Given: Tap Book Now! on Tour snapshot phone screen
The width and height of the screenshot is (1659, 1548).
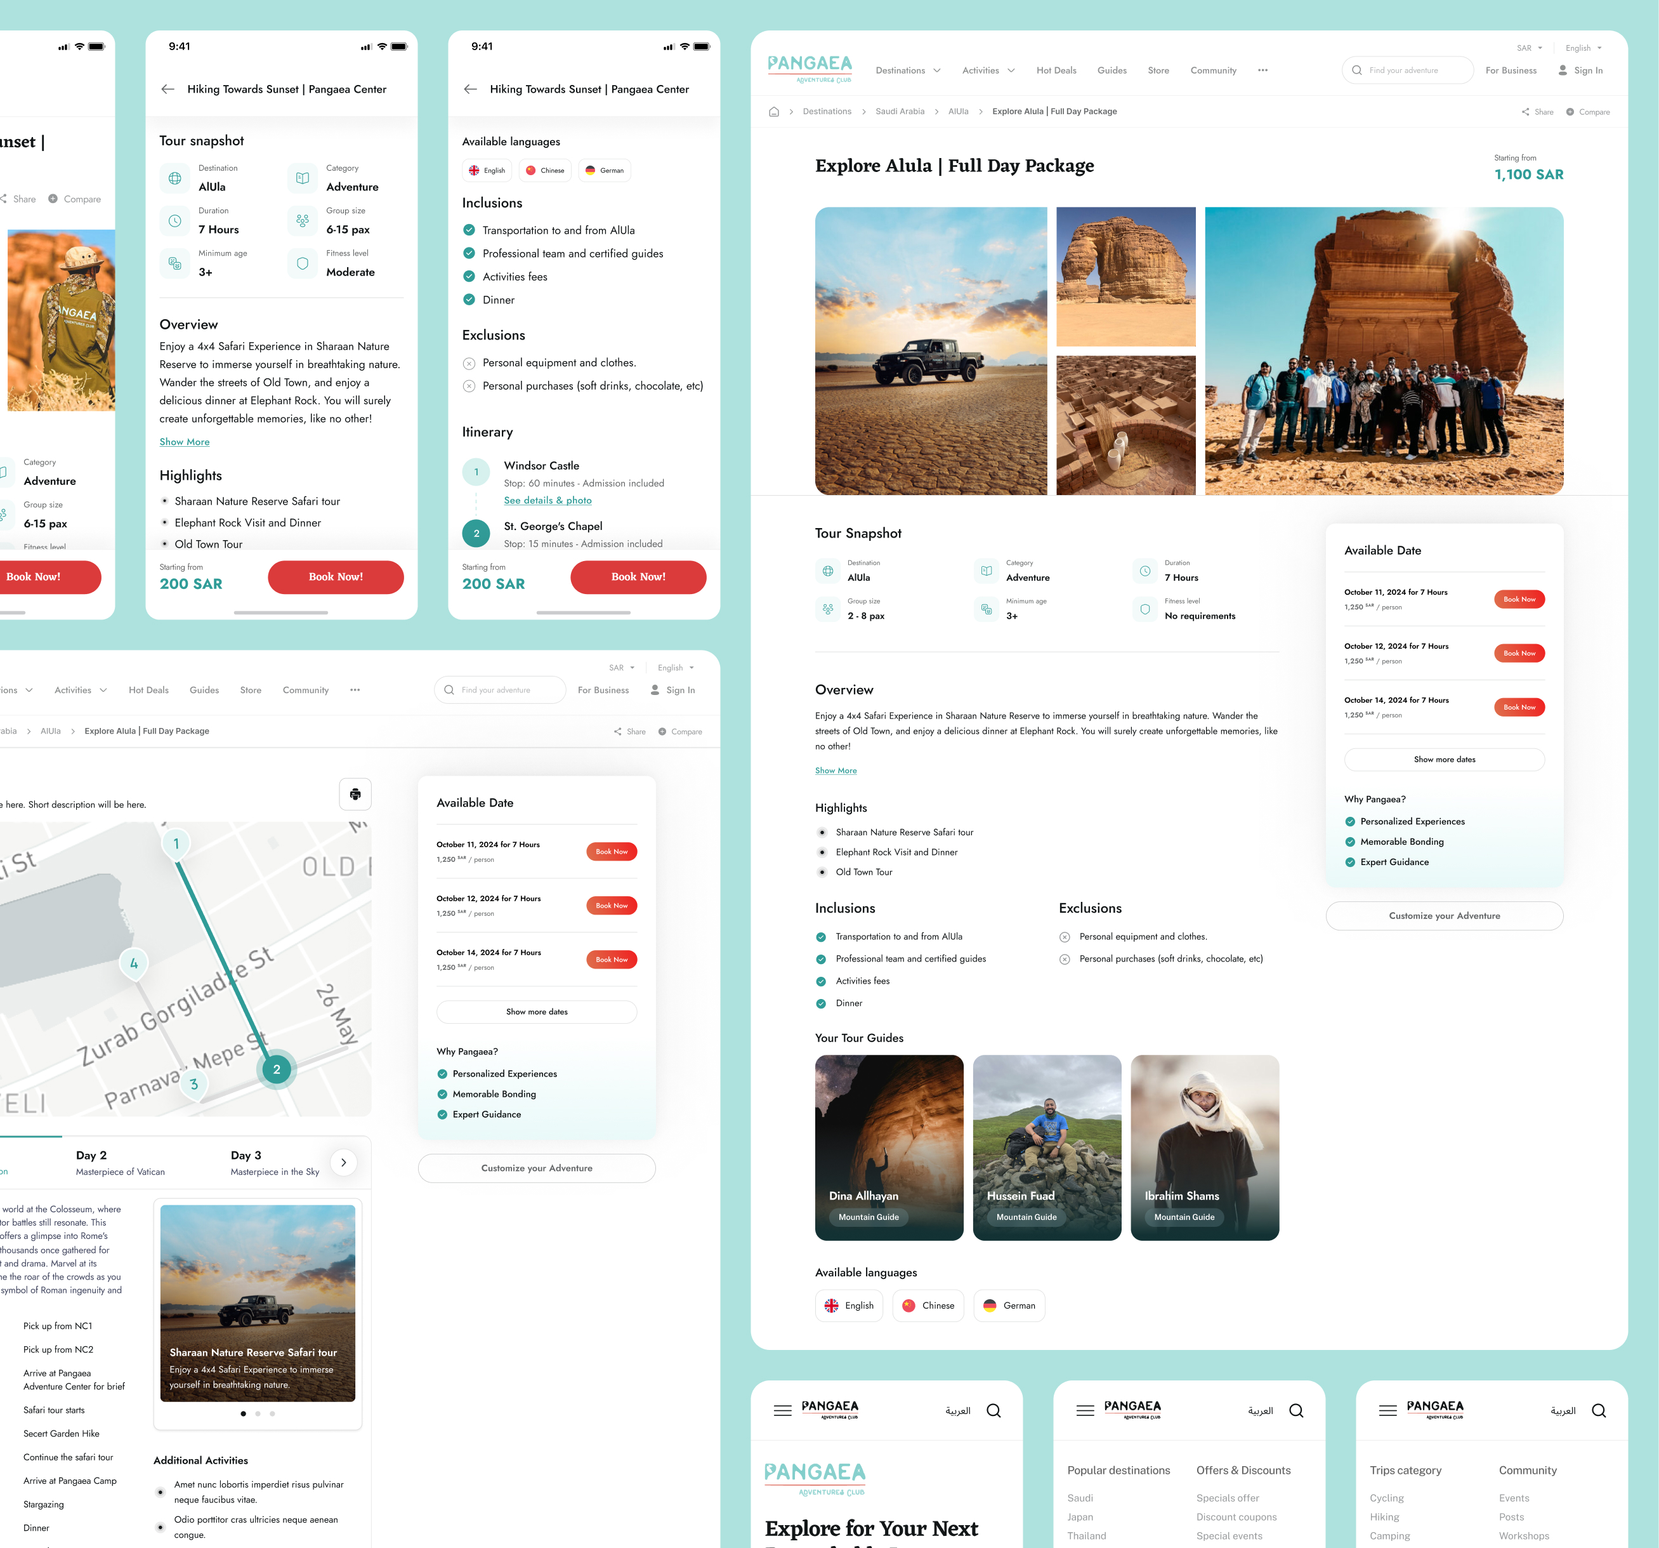Looking at the screenshot, I should 336,577.
